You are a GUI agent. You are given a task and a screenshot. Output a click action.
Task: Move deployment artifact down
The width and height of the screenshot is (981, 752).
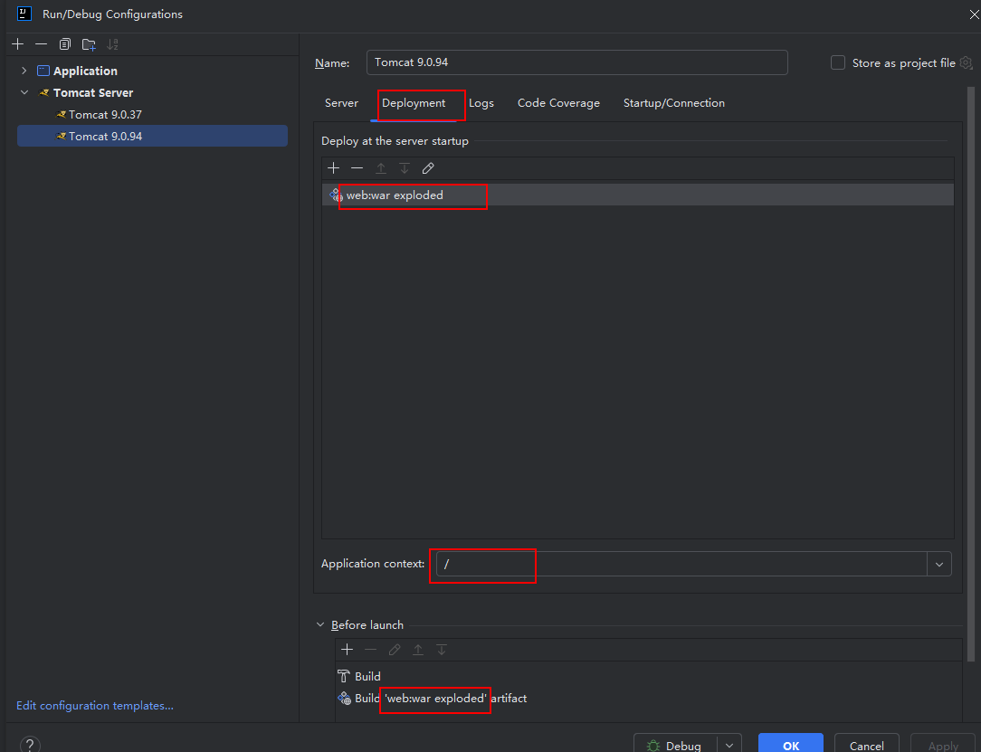[405, 167]
